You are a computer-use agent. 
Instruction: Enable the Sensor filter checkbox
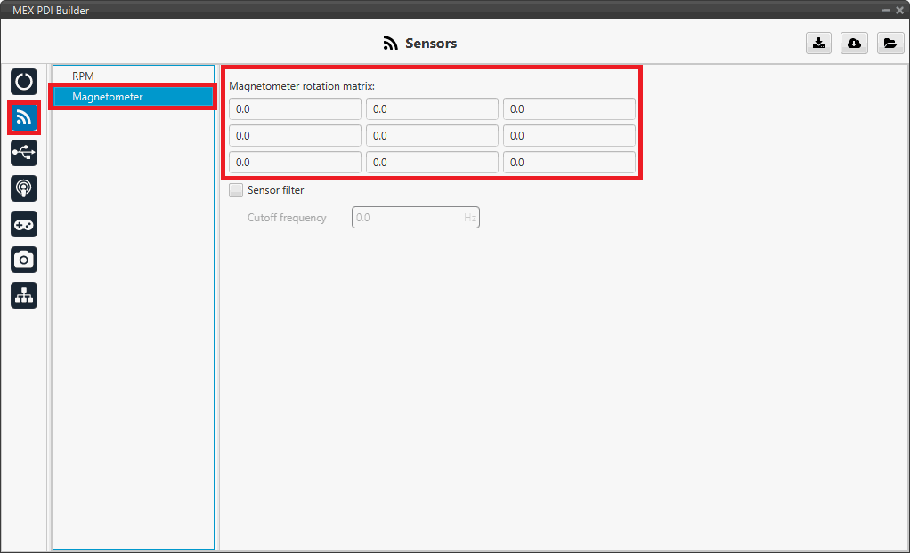pos(236,190)
